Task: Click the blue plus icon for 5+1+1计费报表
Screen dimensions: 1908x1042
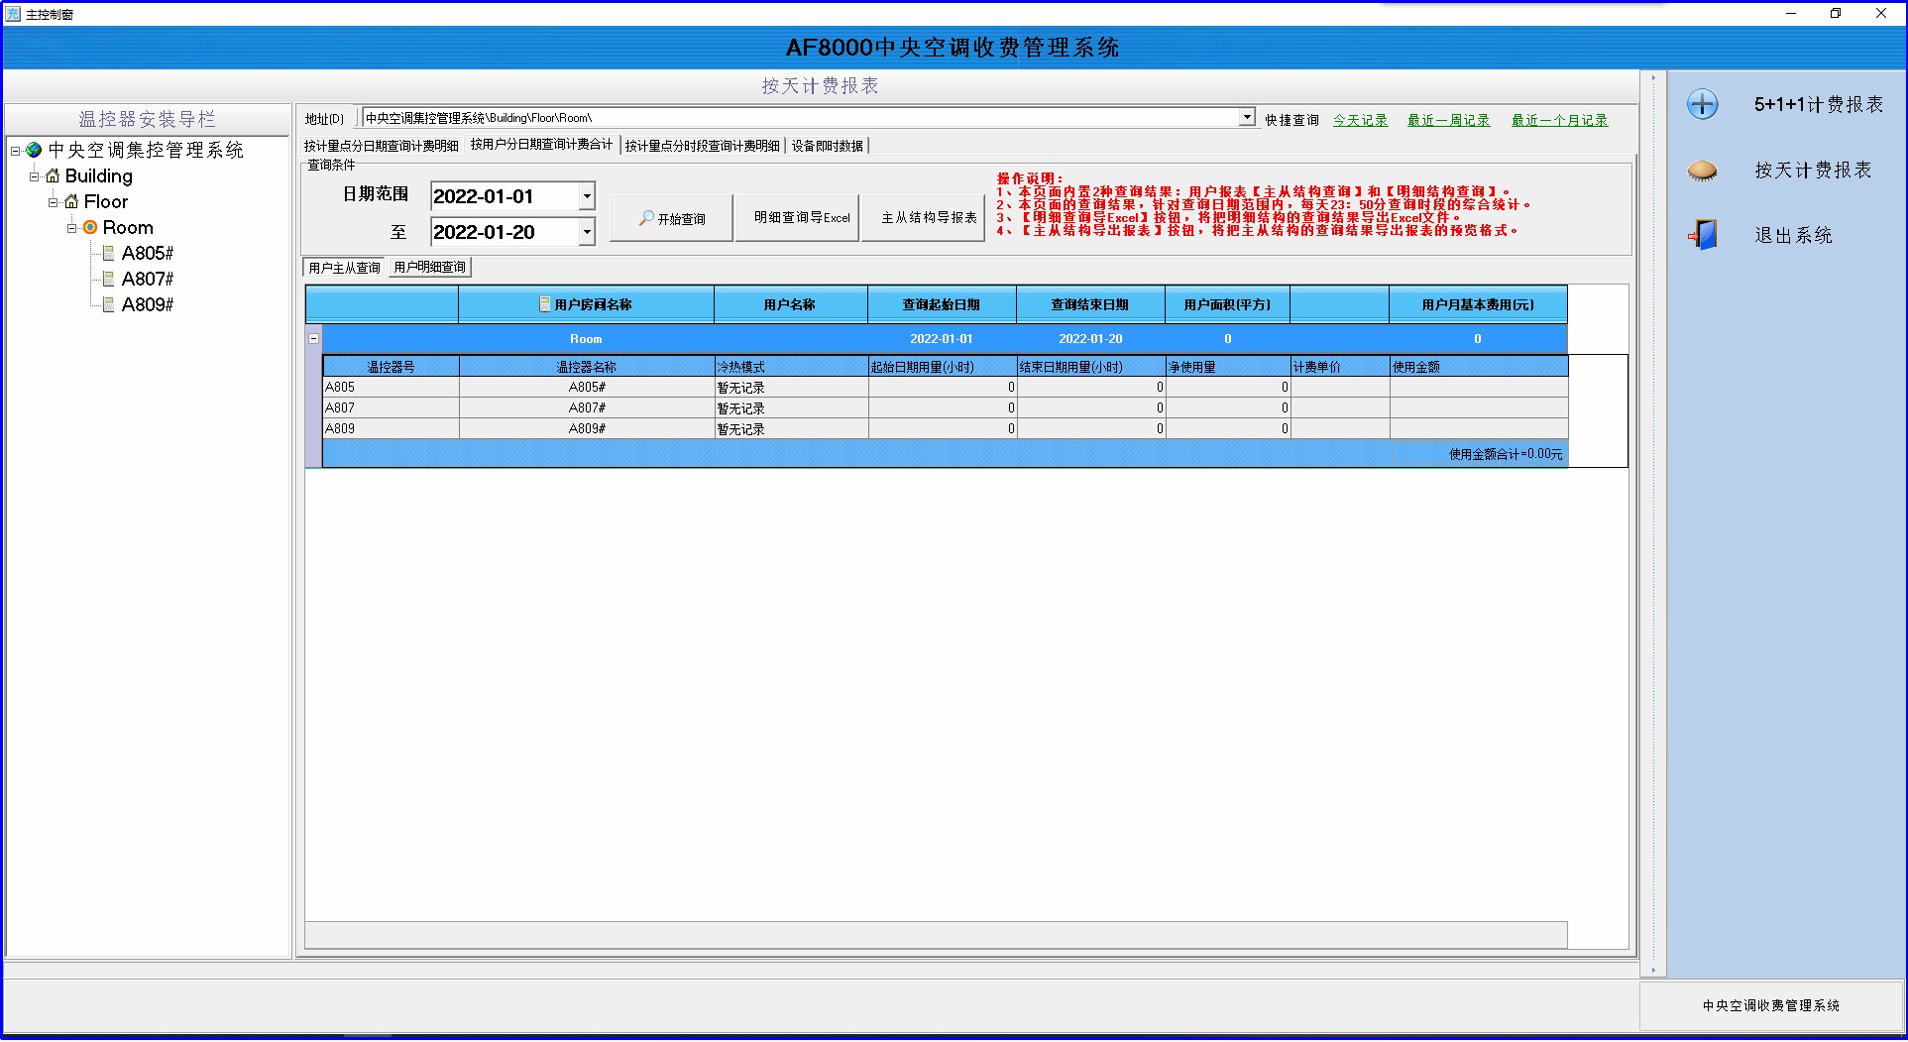Action: (1702, 104)
